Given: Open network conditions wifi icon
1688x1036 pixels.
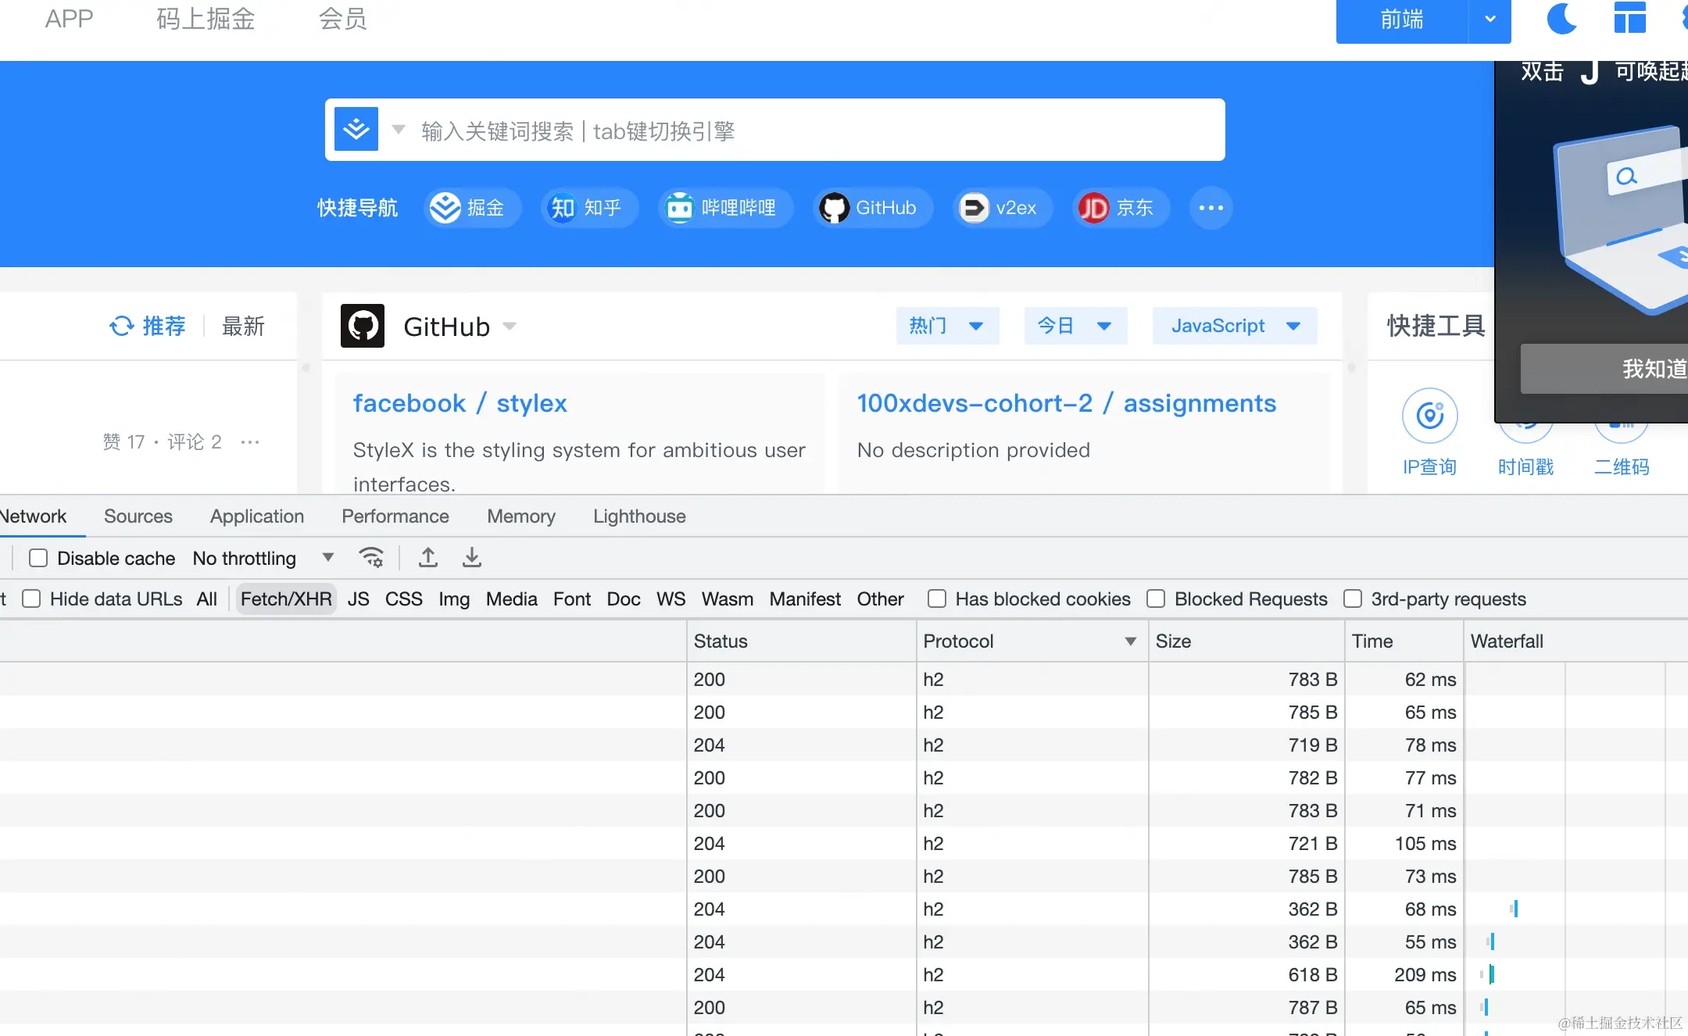Looking at the screenshot, I should 370,558.
